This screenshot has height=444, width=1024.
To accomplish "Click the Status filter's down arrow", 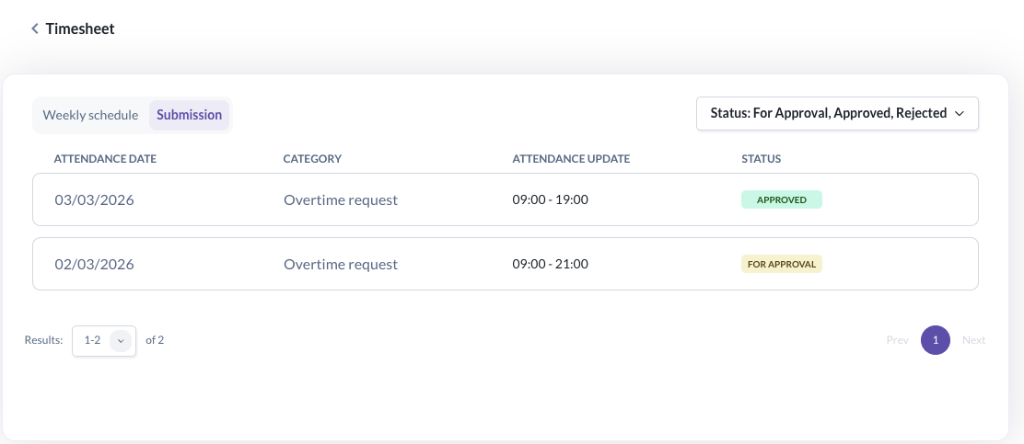I will tap(959, 113).
